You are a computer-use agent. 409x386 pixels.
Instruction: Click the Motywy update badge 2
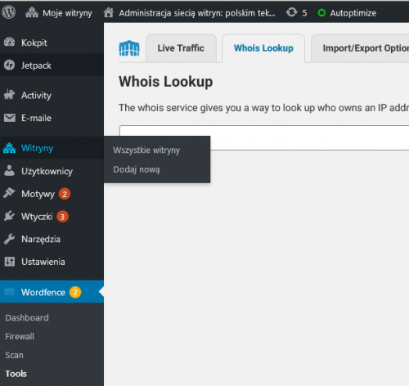65,194
